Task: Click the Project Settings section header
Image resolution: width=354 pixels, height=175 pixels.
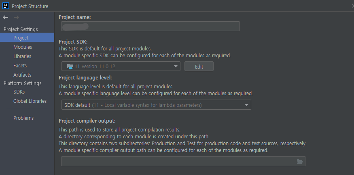Action: click(x=21, y=29)
